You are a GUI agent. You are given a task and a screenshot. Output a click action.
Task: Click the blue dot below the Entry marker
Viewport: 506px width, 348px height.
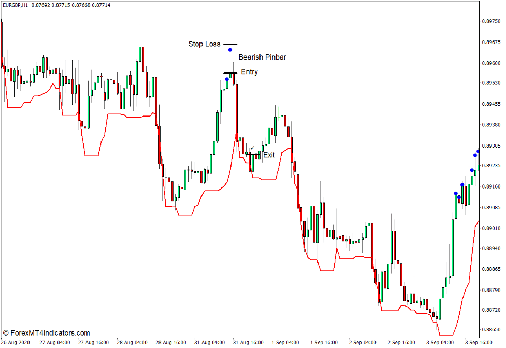(227, 79)
